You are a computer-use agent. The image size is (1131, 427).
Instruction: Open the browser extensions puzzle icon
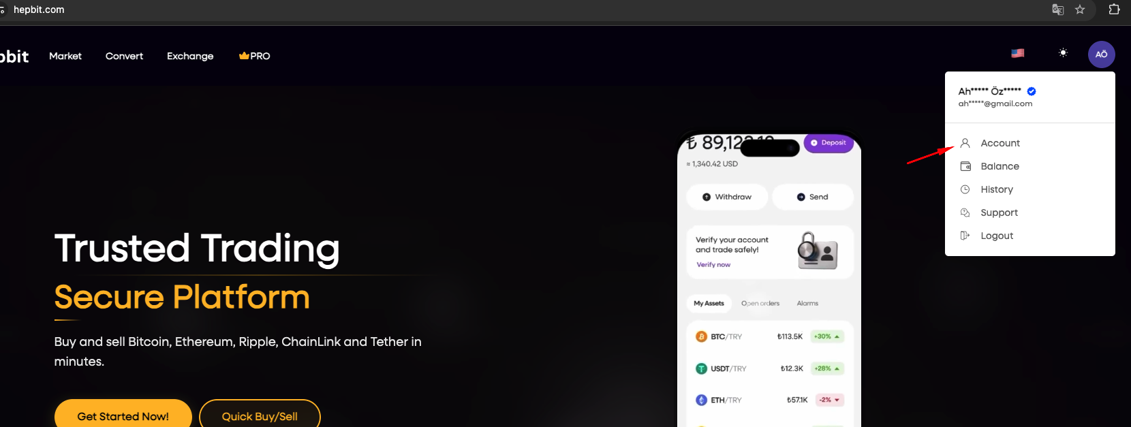(1114, 10)
